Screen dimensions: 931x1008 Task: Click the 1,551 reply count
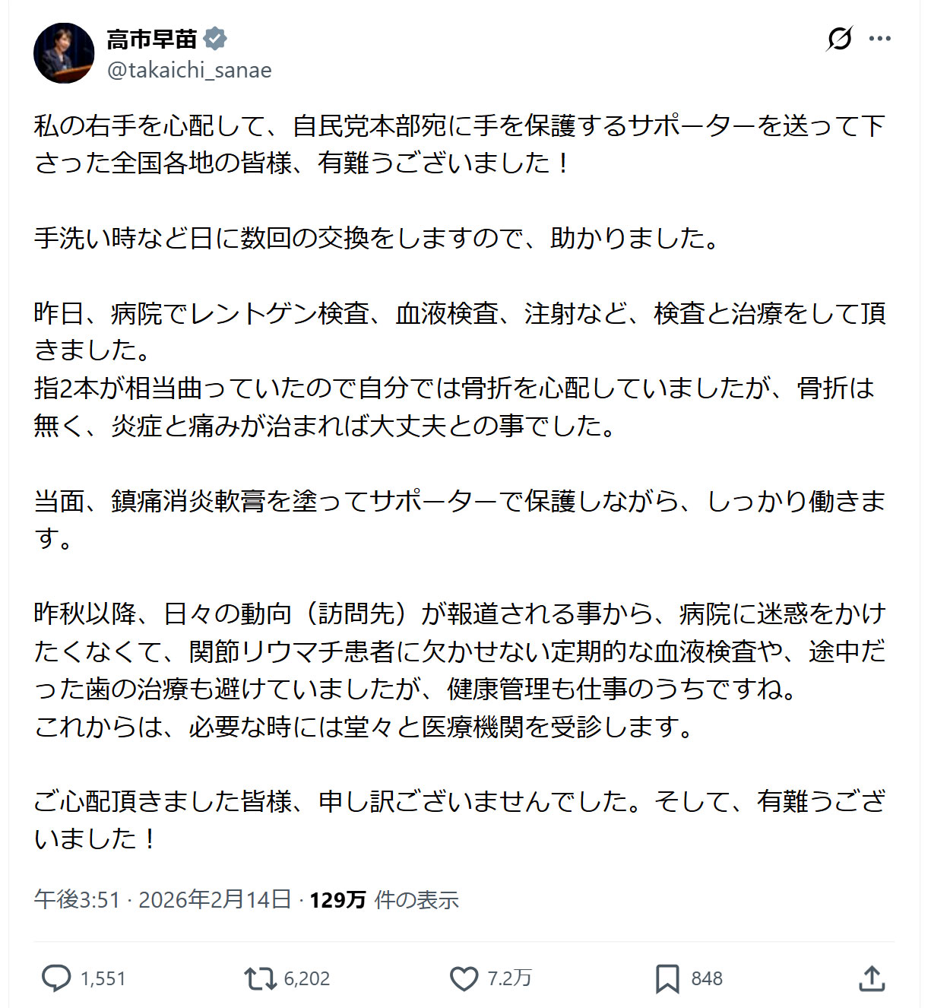tap(103, 978)
